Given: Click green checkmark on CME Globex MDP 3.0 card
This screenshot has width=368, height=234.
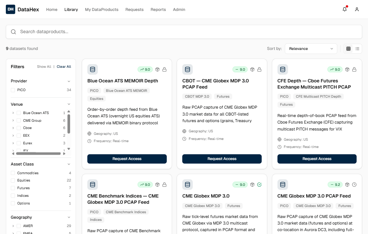Looking at the screenshot, I should pos(259,184).
